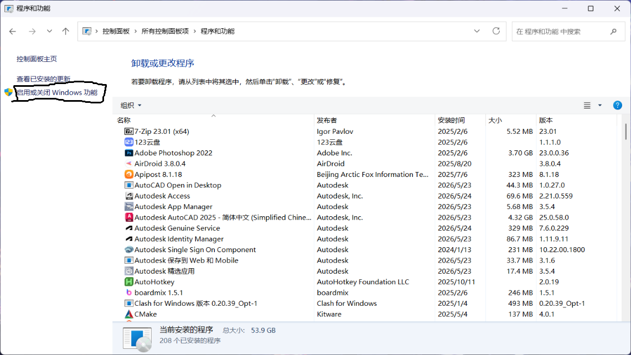Viewport: 631px width, 355px height.
Task: Click the installed programs thumbnail in details pane
Action: 137,339
